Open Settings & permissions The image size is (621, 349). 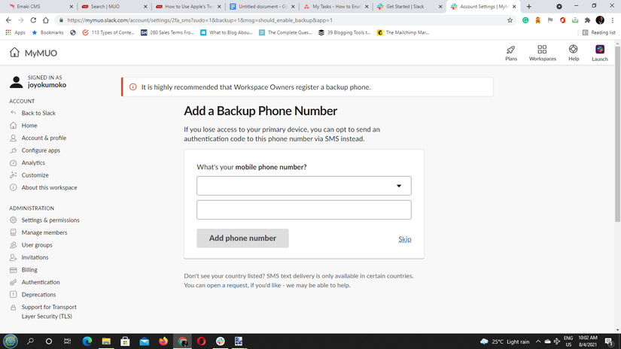[x=50, y=220]
